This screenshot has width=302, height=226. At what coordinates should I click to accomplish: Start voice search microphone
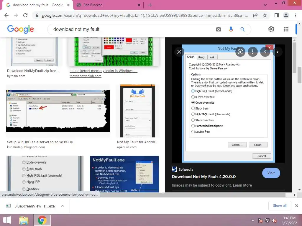click(x=231, y=29)
